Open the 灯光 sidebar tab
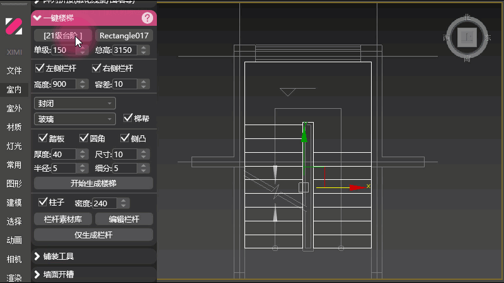 pos(14,147)
